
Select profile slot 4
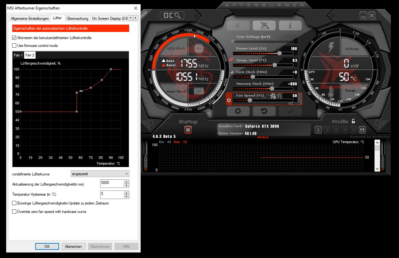click(x=345, y=130)
